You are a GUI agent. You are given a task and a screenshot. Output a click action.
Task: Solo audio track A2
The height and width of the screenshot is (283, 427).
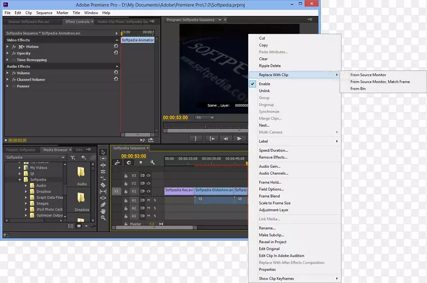(155, 208)
